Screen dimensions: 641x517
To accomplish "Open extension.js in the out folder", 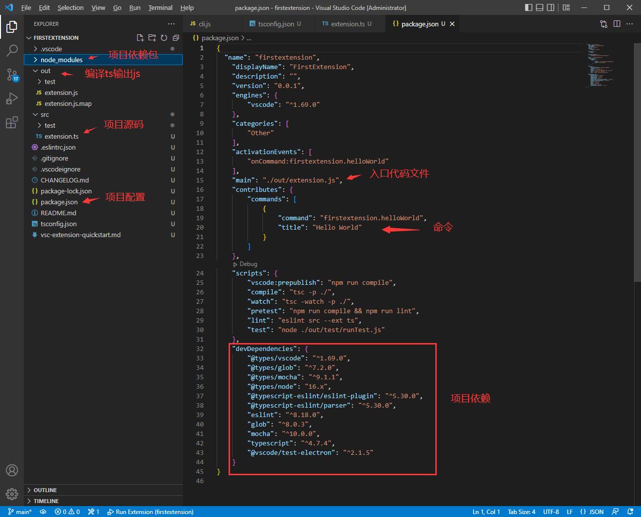I will 103,92.
